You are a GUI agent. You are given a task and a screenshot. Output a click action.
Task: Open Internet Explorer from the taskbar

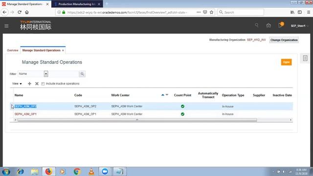tap(21, 172)
